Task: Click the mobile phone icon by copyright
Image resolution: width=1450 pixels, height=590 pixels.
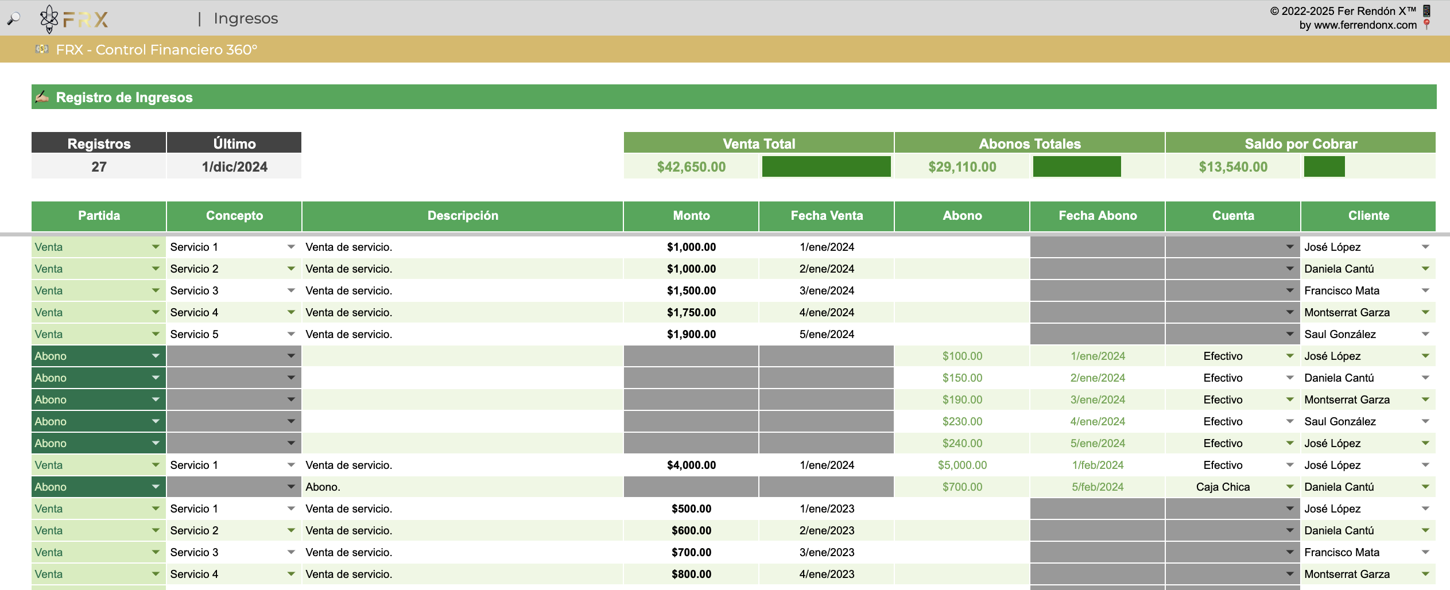Action: tap(1427, 10)
